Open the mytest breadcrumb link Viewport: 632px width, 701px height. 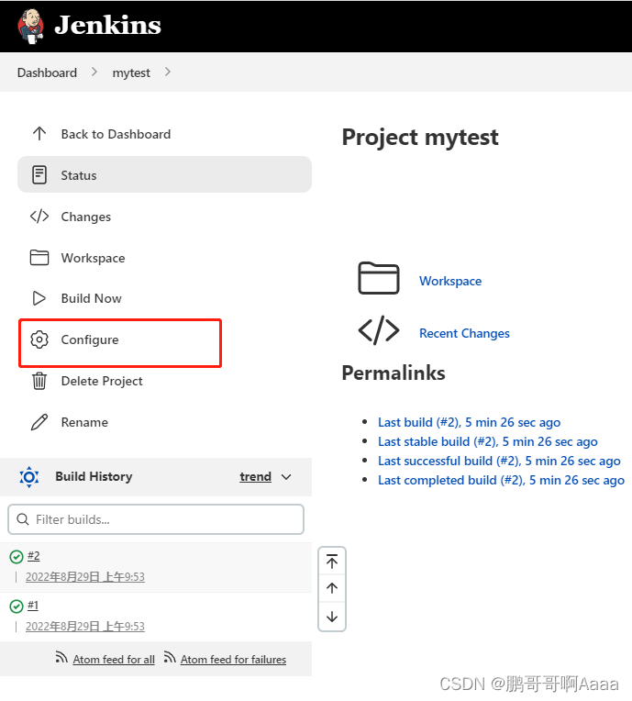[x=131, y=72]
